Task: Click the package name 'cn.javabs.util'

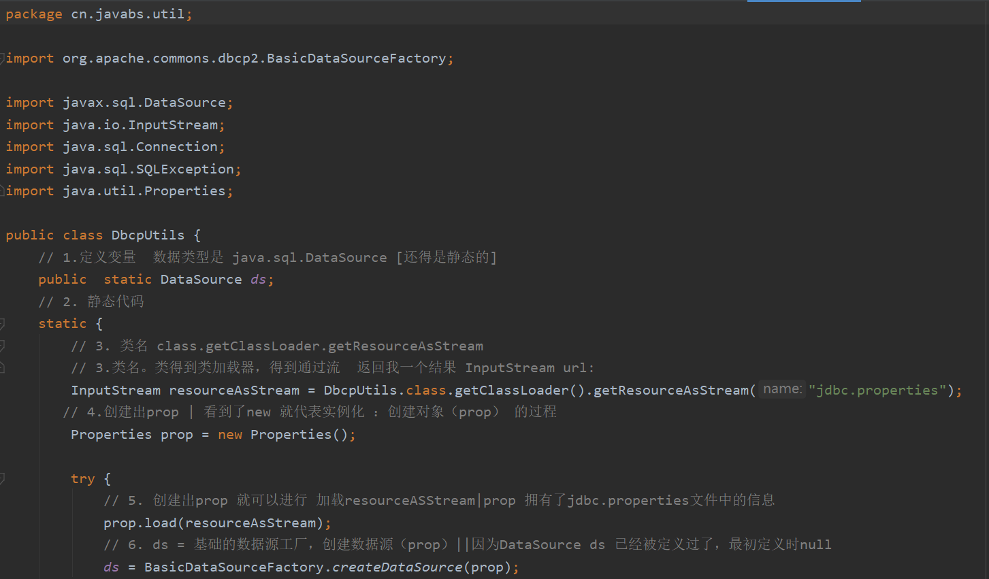Action: 128,14
